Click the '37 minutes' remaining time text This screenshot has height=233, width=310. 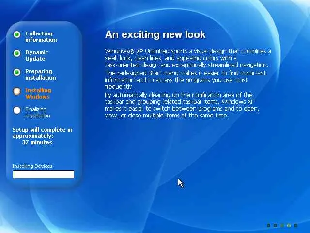coord(37,142)
